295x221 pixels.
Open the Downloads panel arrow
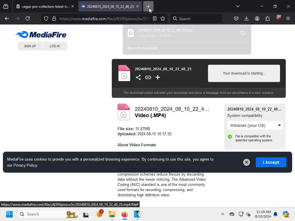(x=247, y=18)
